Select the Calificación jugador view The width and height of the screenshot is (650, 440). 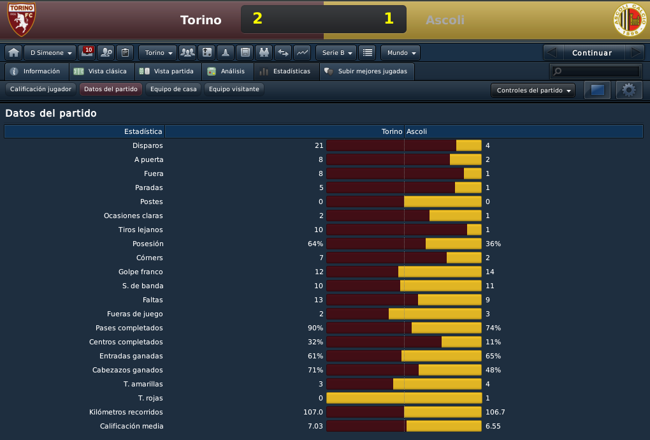coord(41,89)
